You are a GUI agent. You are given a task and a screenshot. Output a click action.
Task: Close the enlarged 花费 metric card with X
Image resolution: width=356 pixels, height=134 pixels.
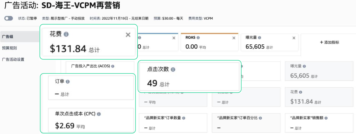[128, 34]
